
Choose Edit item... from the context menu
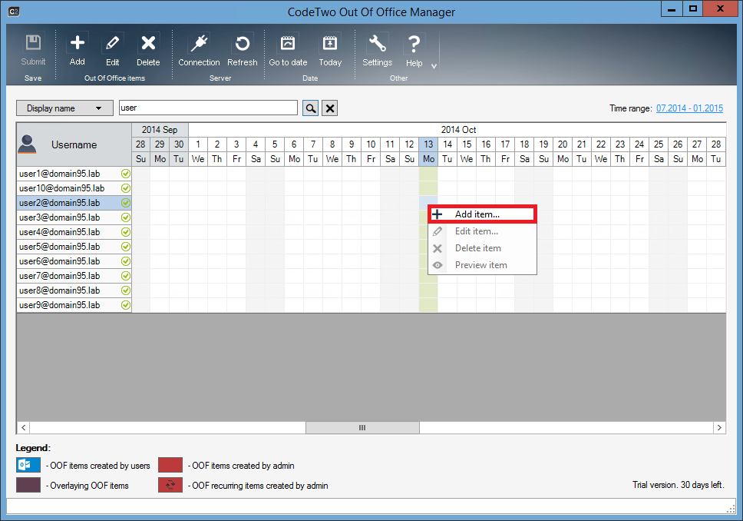coord(482,231)
